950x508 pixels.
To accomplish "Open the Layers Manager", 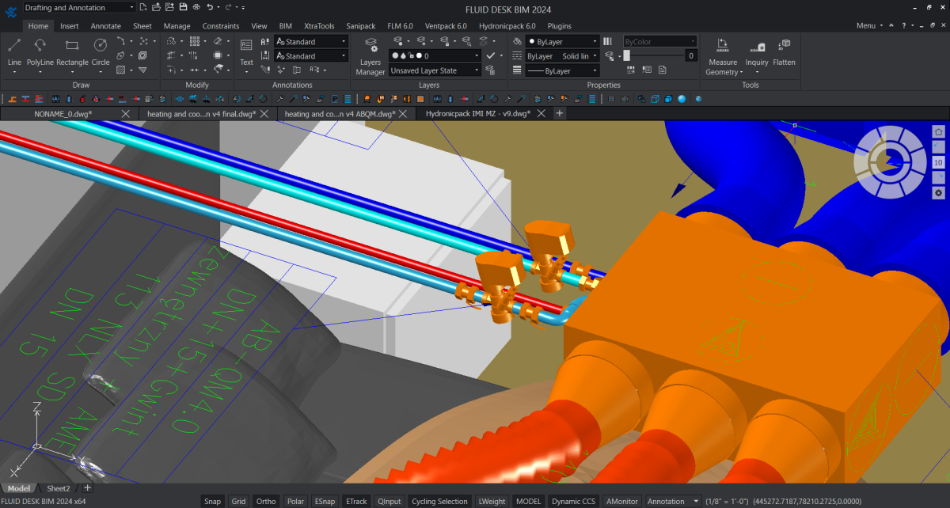I will (370, 56).
